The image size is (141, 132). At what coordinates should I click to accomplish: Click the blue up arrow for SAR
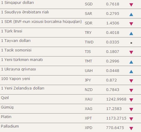click(131, 15)
